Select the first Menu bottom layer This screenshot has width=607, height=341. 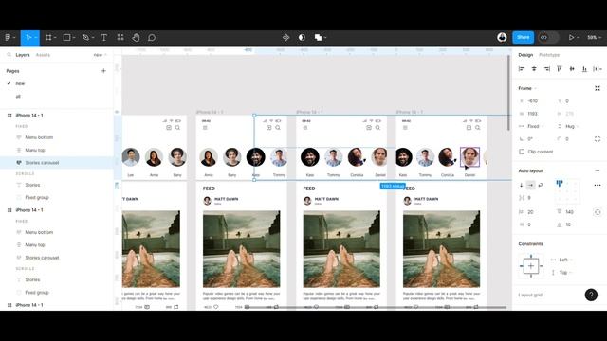click(x=39, y=137)
